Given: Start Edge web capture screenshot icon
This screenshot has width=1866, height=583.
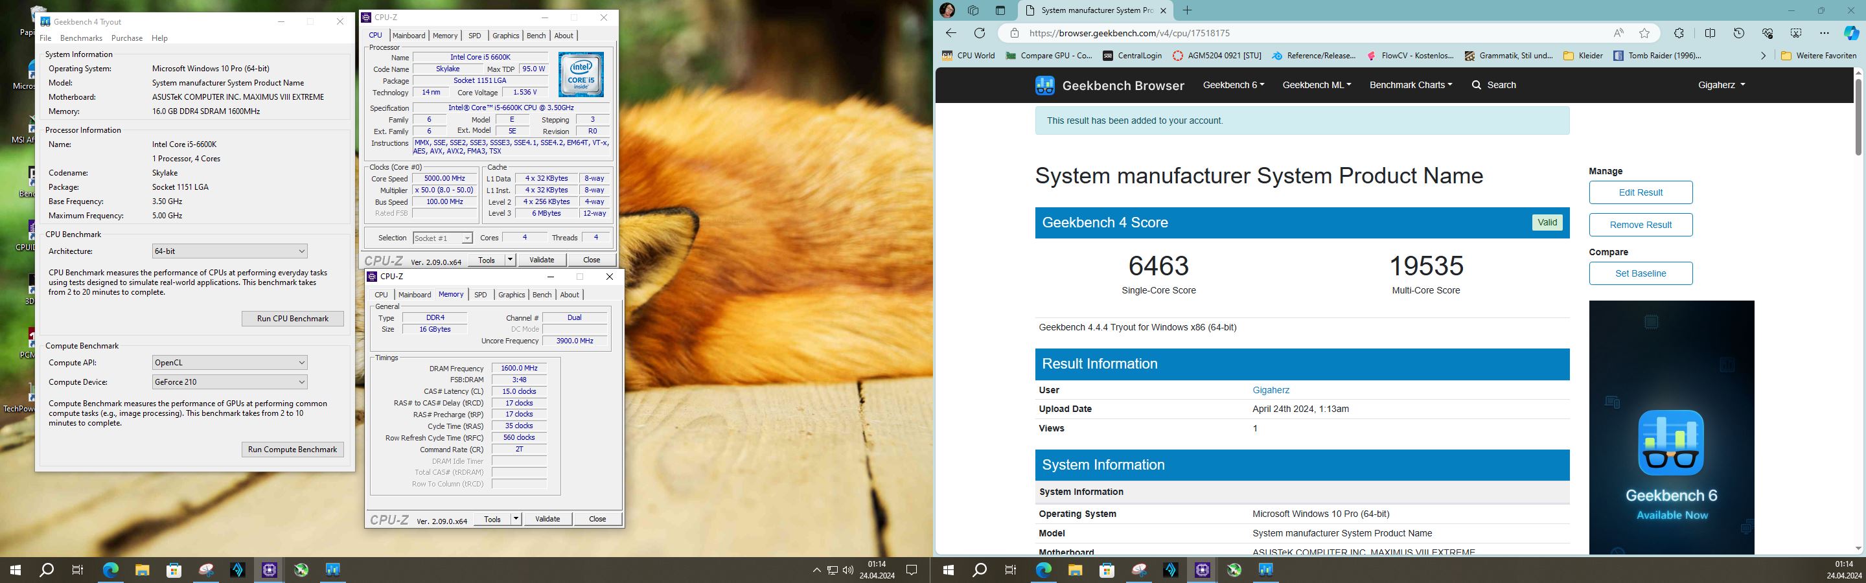Looking at the screenshot, I should (x=1796, y=32).
